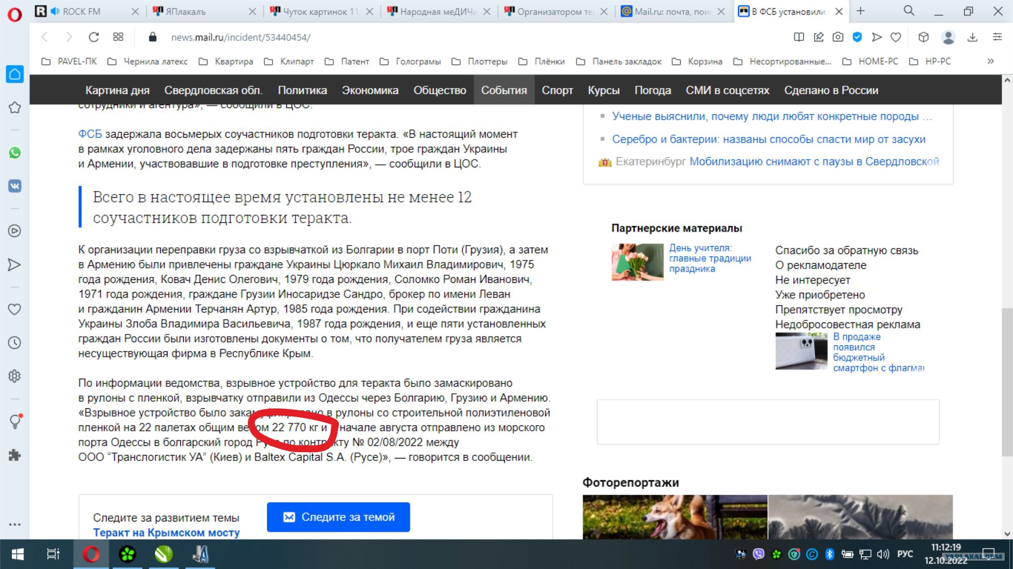Image resolution: width=1013 pixels, height=569 pixels.
Task: Open the blue ad blocker shield
Action: [x=857, y=37]
